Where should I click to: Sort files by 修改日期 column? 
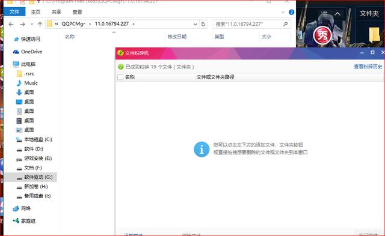click(x=177, y=37)
